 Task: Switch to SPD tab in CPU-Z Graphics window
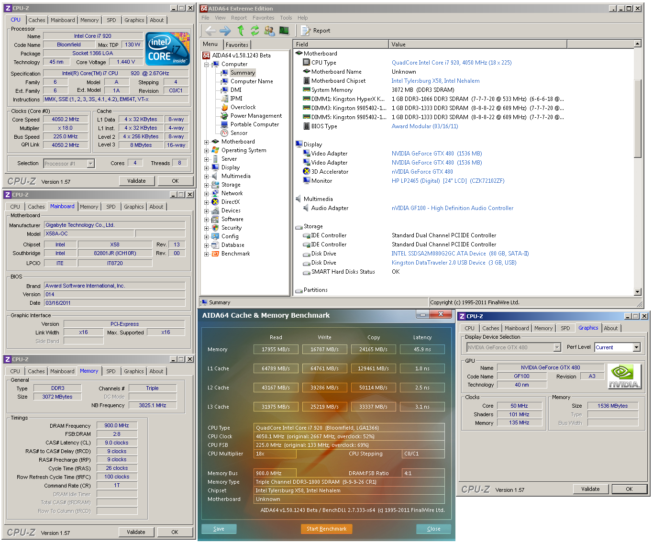tap(565, 328)
